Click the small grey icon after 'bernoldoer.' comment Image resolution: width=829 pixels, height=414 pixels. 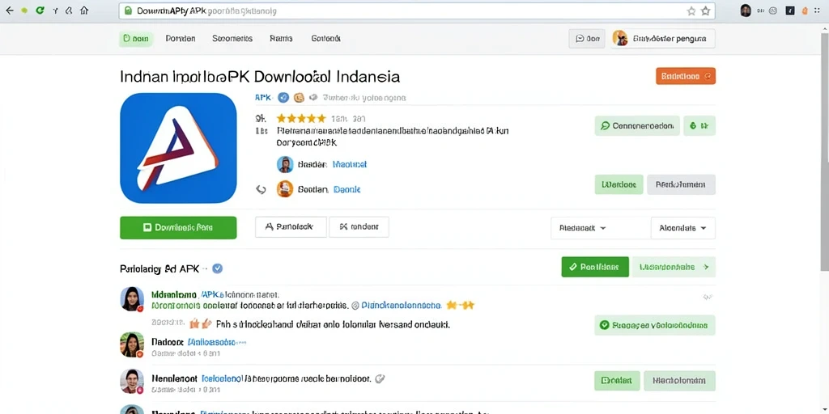click(x=380, y=378)
